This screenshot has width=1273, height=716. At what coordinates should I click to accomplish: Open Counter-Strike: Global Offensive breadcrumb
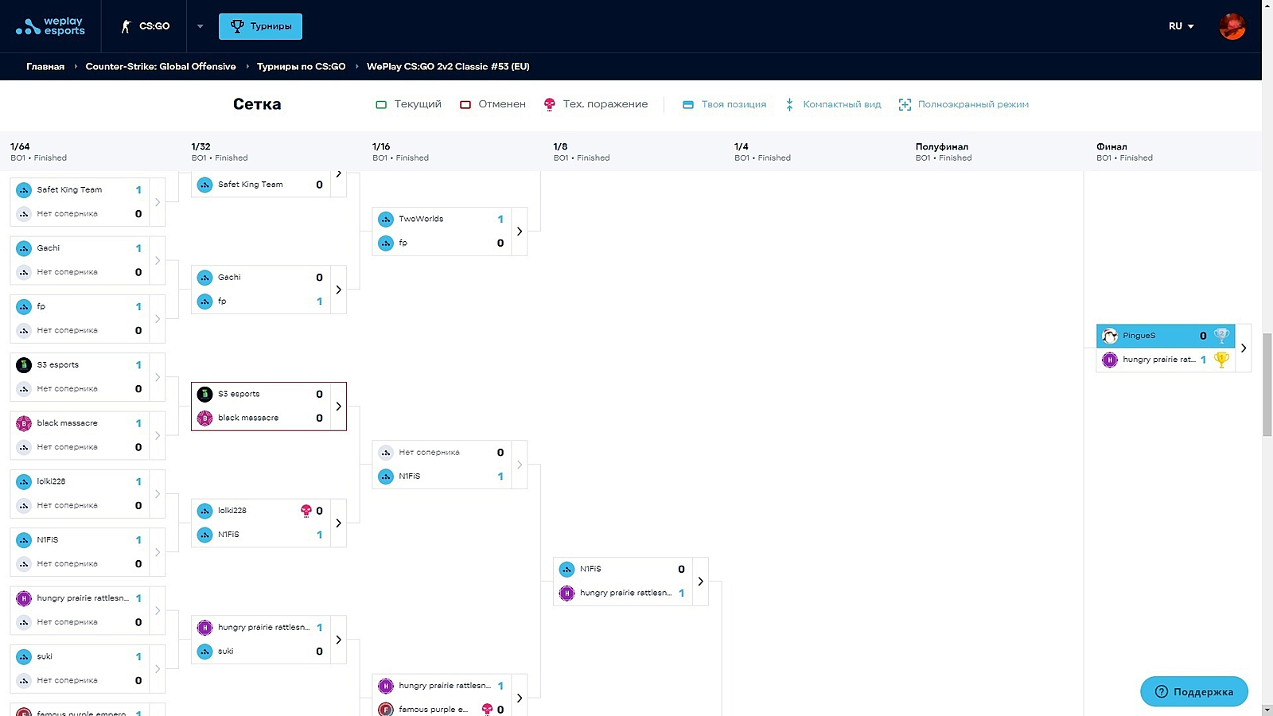161,67
